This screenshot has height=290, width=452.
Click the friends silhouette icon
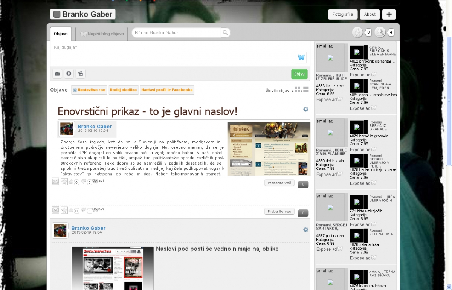click(380, 33)
